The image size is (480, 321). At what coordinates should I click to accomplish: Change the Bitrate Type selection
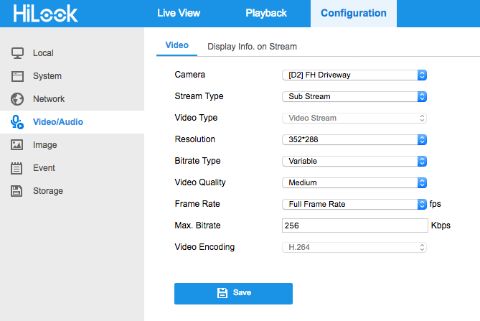click(354, 161)
